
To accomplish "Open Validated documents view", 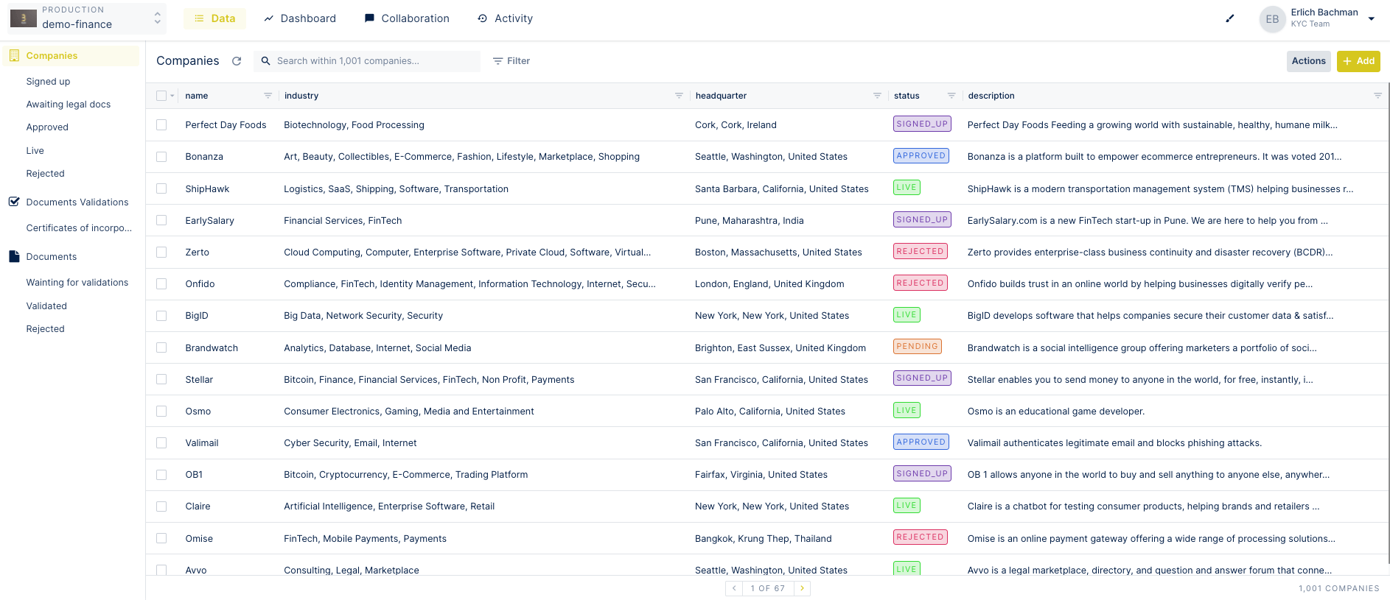I will pos(46,306).
